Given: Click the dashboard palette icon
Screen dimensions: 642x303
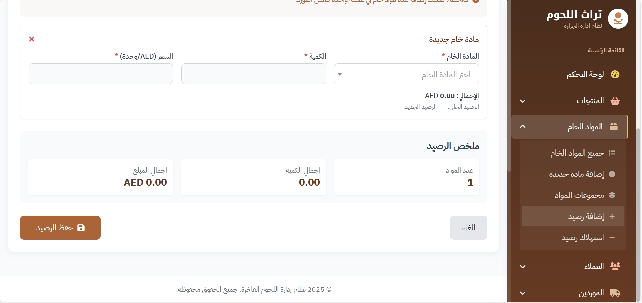Looking at the screenshot, I should click(x=615, y=74).
